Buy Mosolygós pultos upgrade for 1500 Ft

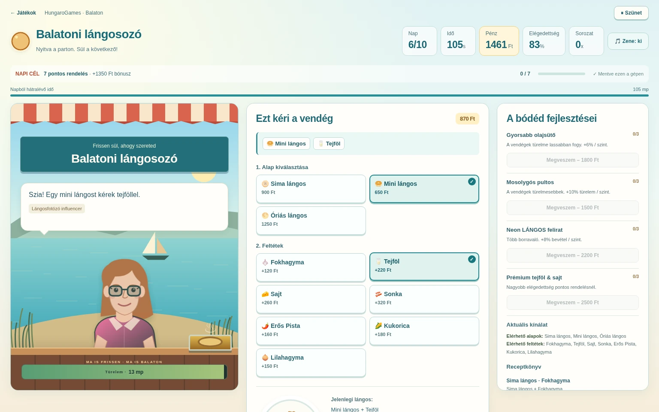pyautogui.click(x=572, y=208)
